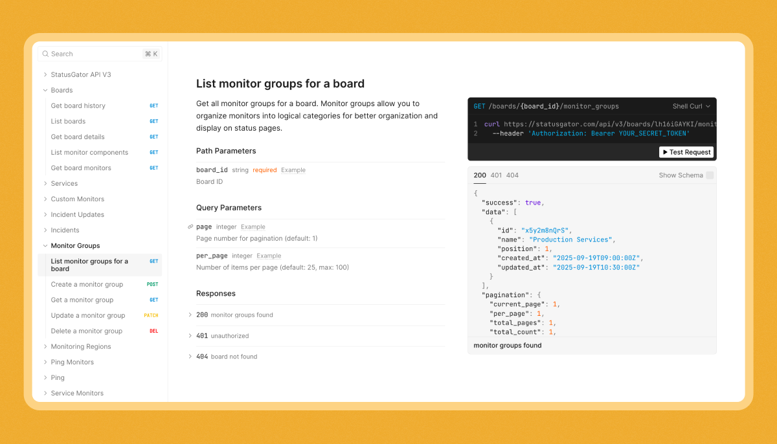Open Example link for board_id parameter
This screenshot has width=777, height=444.
point(293,170)
